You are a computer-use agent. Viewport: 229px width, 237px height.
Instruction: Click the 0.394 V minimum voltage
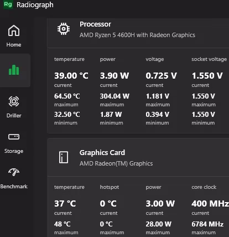[158, 115]
